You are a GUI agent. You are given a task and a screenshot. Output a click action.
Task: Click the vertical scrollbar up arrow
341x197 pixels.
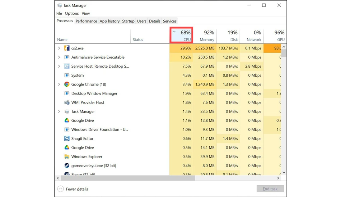284,47
